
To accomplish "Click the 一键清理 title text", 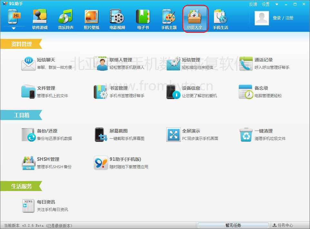I will 264,131.
